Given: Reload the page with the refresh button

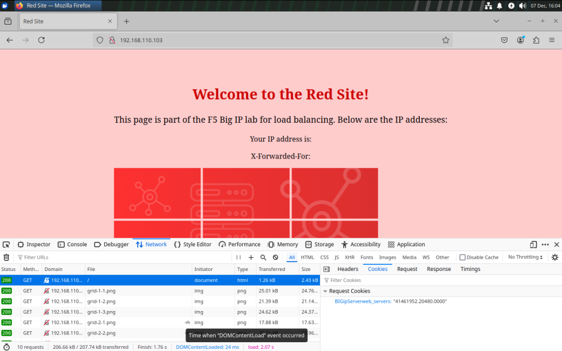Looking at the screenshot, I should pos(41,39).
